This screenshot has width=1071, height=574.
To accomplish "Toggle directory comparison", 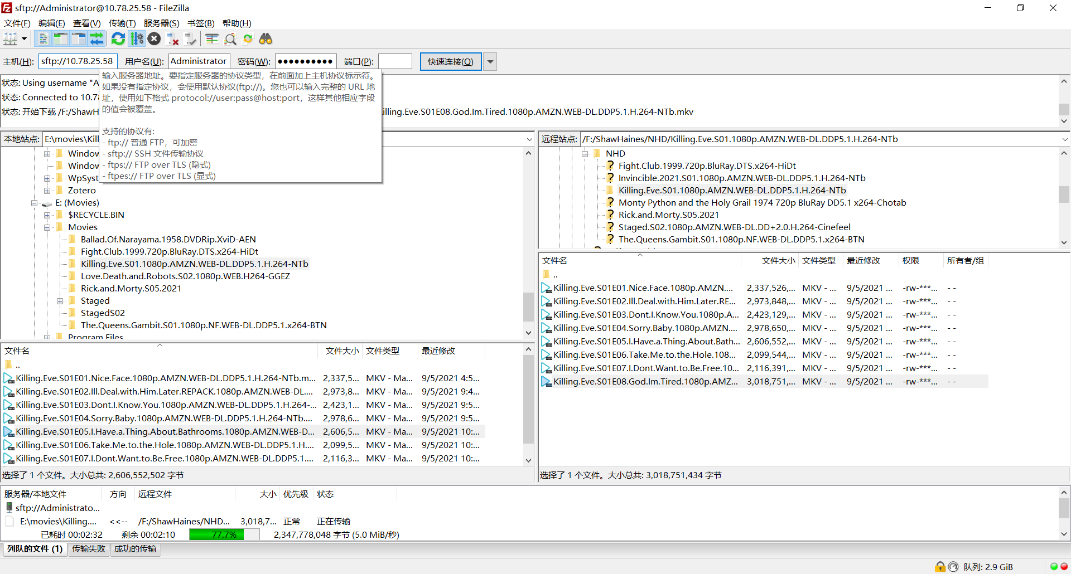I will 230,39.
